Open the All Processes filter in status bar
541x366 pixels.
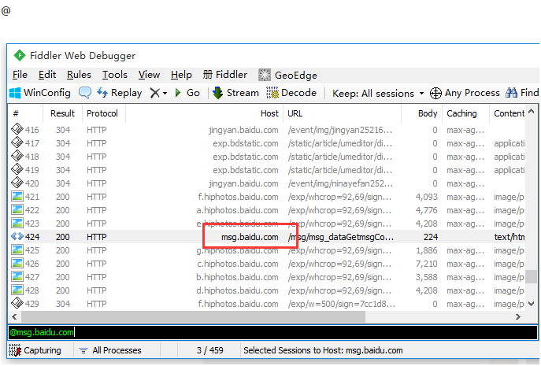110,350
